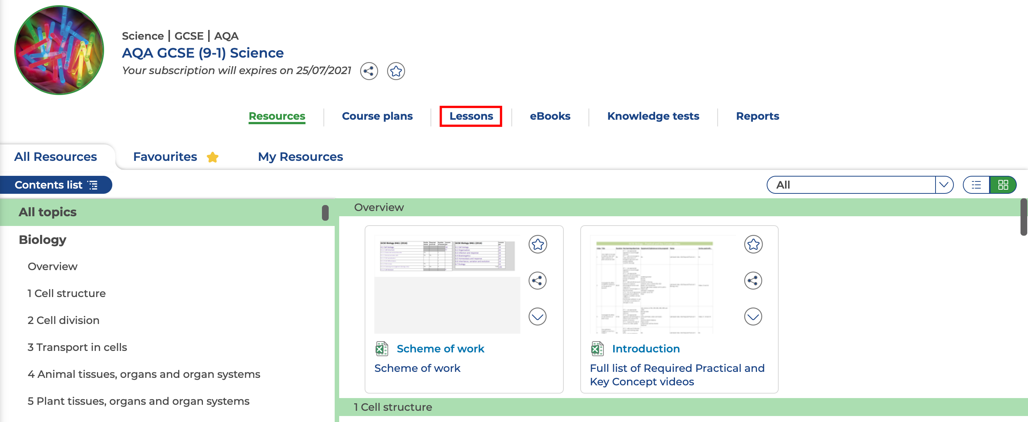Switch to grid view layout
Image resolution: width=1028 pixels, height=422 pixels.
coord(1003,185)
